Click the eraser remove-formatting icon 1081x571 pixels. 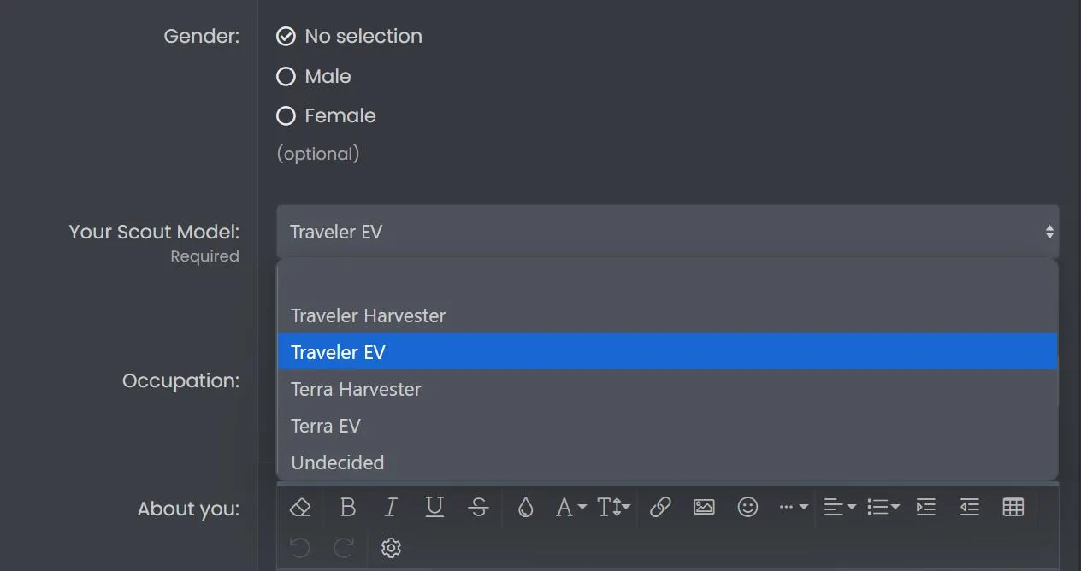(x=300, y=507)
